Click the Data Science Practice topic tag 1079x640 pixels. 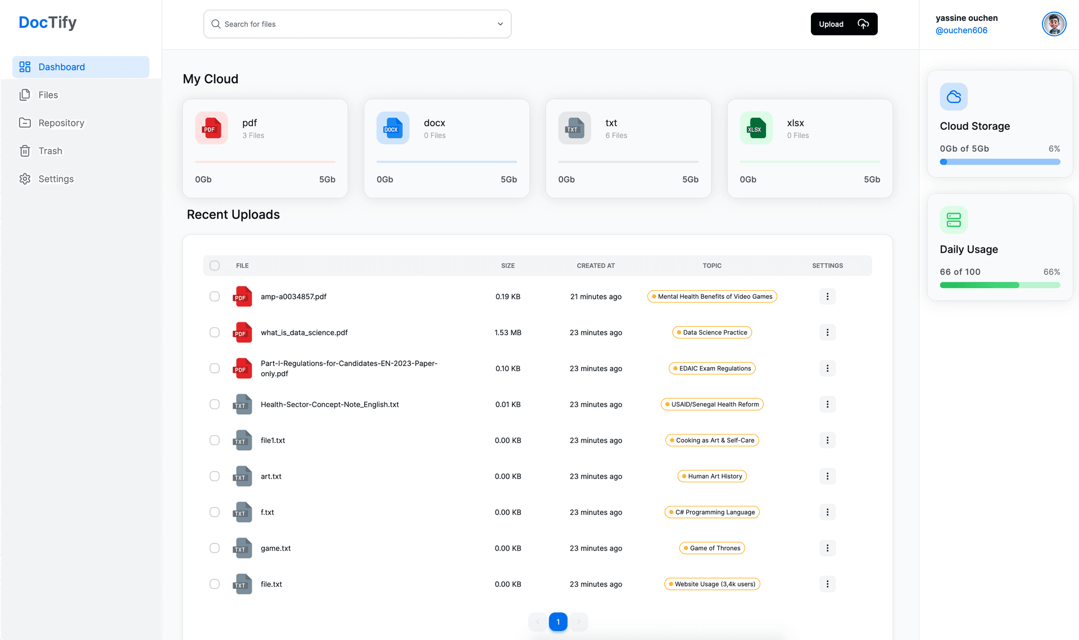pyautogui.click(x=712, y=332)
